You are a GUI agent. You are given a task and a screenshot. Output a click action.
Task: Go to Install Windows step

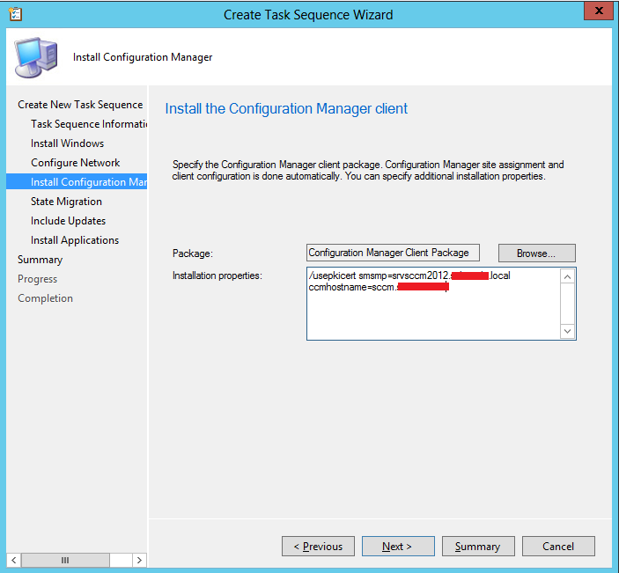(68, 143)
